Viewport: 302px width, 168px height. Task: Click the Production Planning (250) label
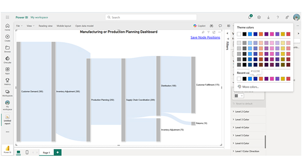[x=103, y=100]
